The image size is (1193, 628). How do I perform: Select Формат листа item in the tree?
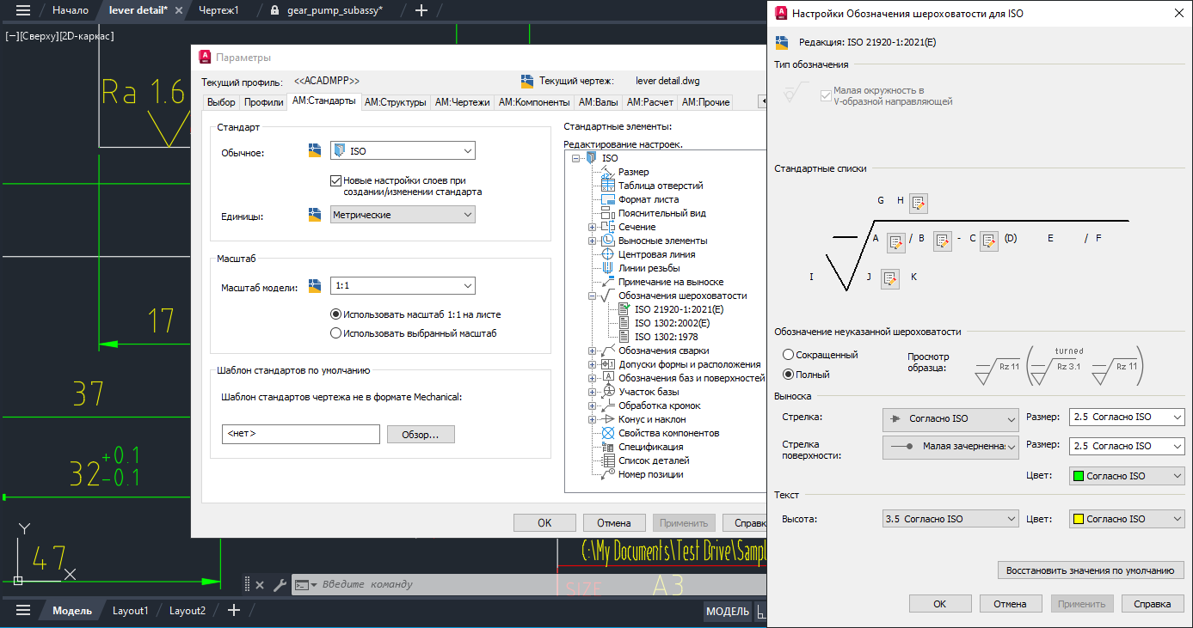click(649, 199)
